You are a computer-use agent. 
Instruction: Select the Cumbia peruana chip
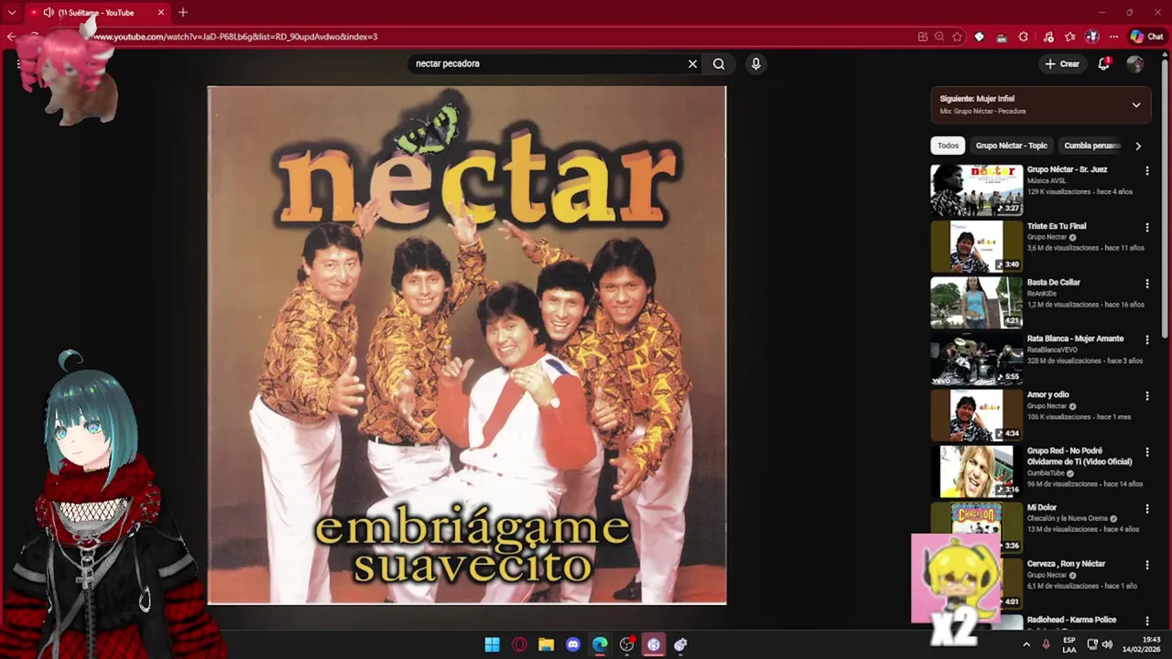1092,146
